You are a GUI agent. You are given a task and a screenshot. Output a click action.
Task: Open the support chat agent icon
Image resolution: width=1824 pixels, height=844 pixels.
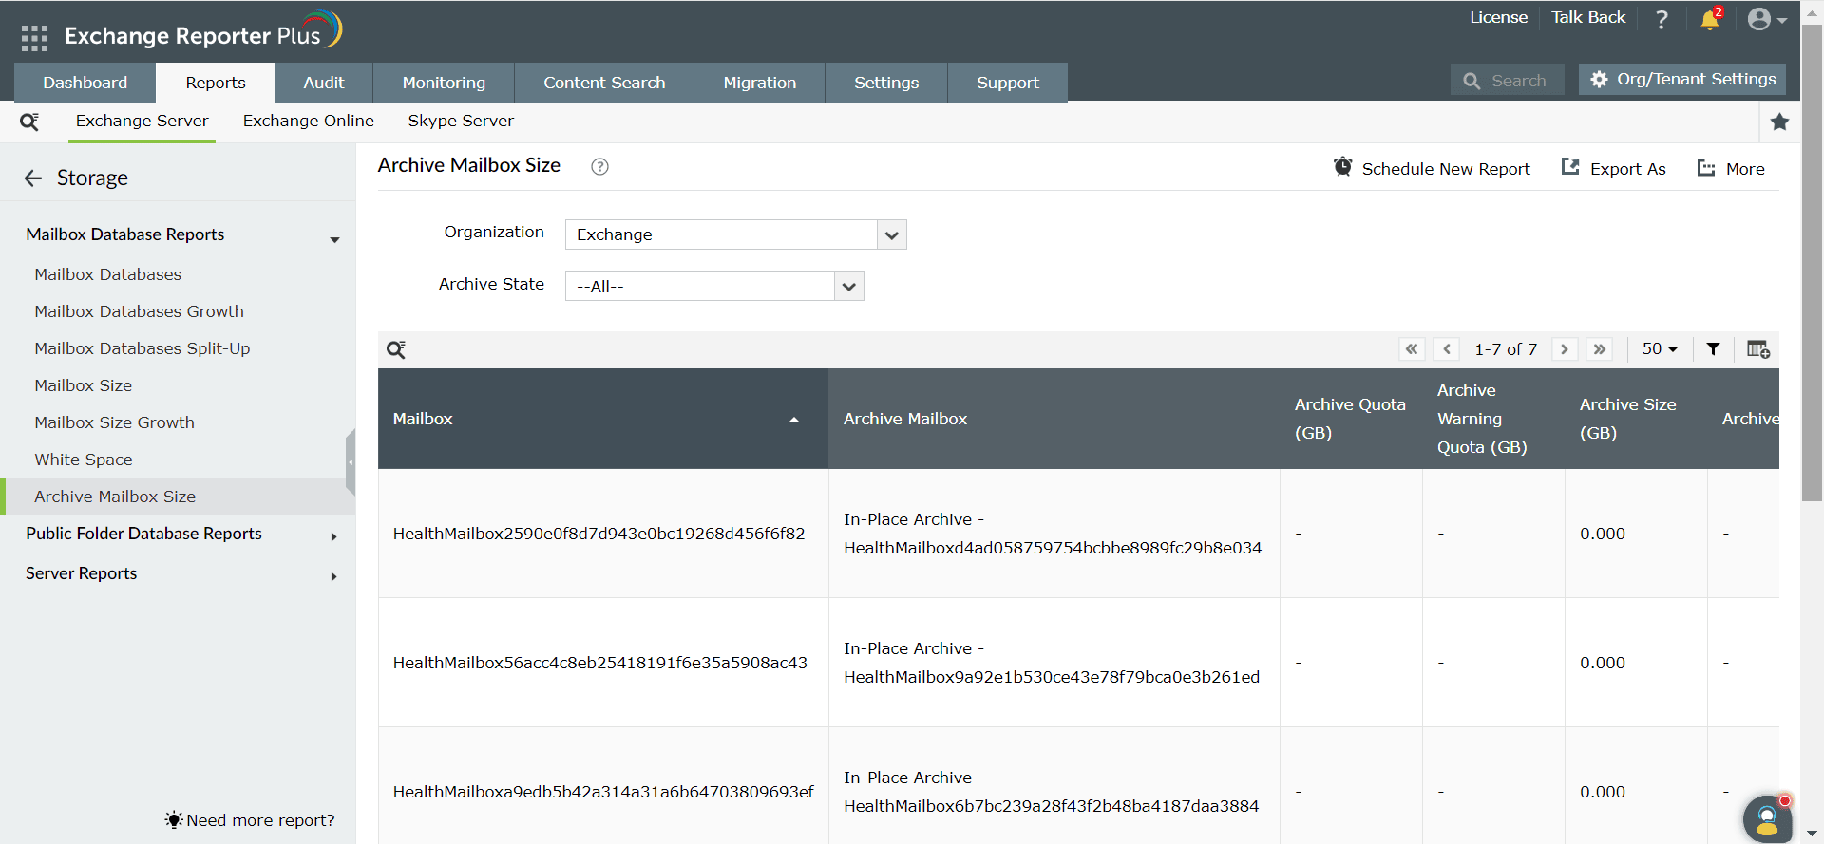tap(1767, 818)
